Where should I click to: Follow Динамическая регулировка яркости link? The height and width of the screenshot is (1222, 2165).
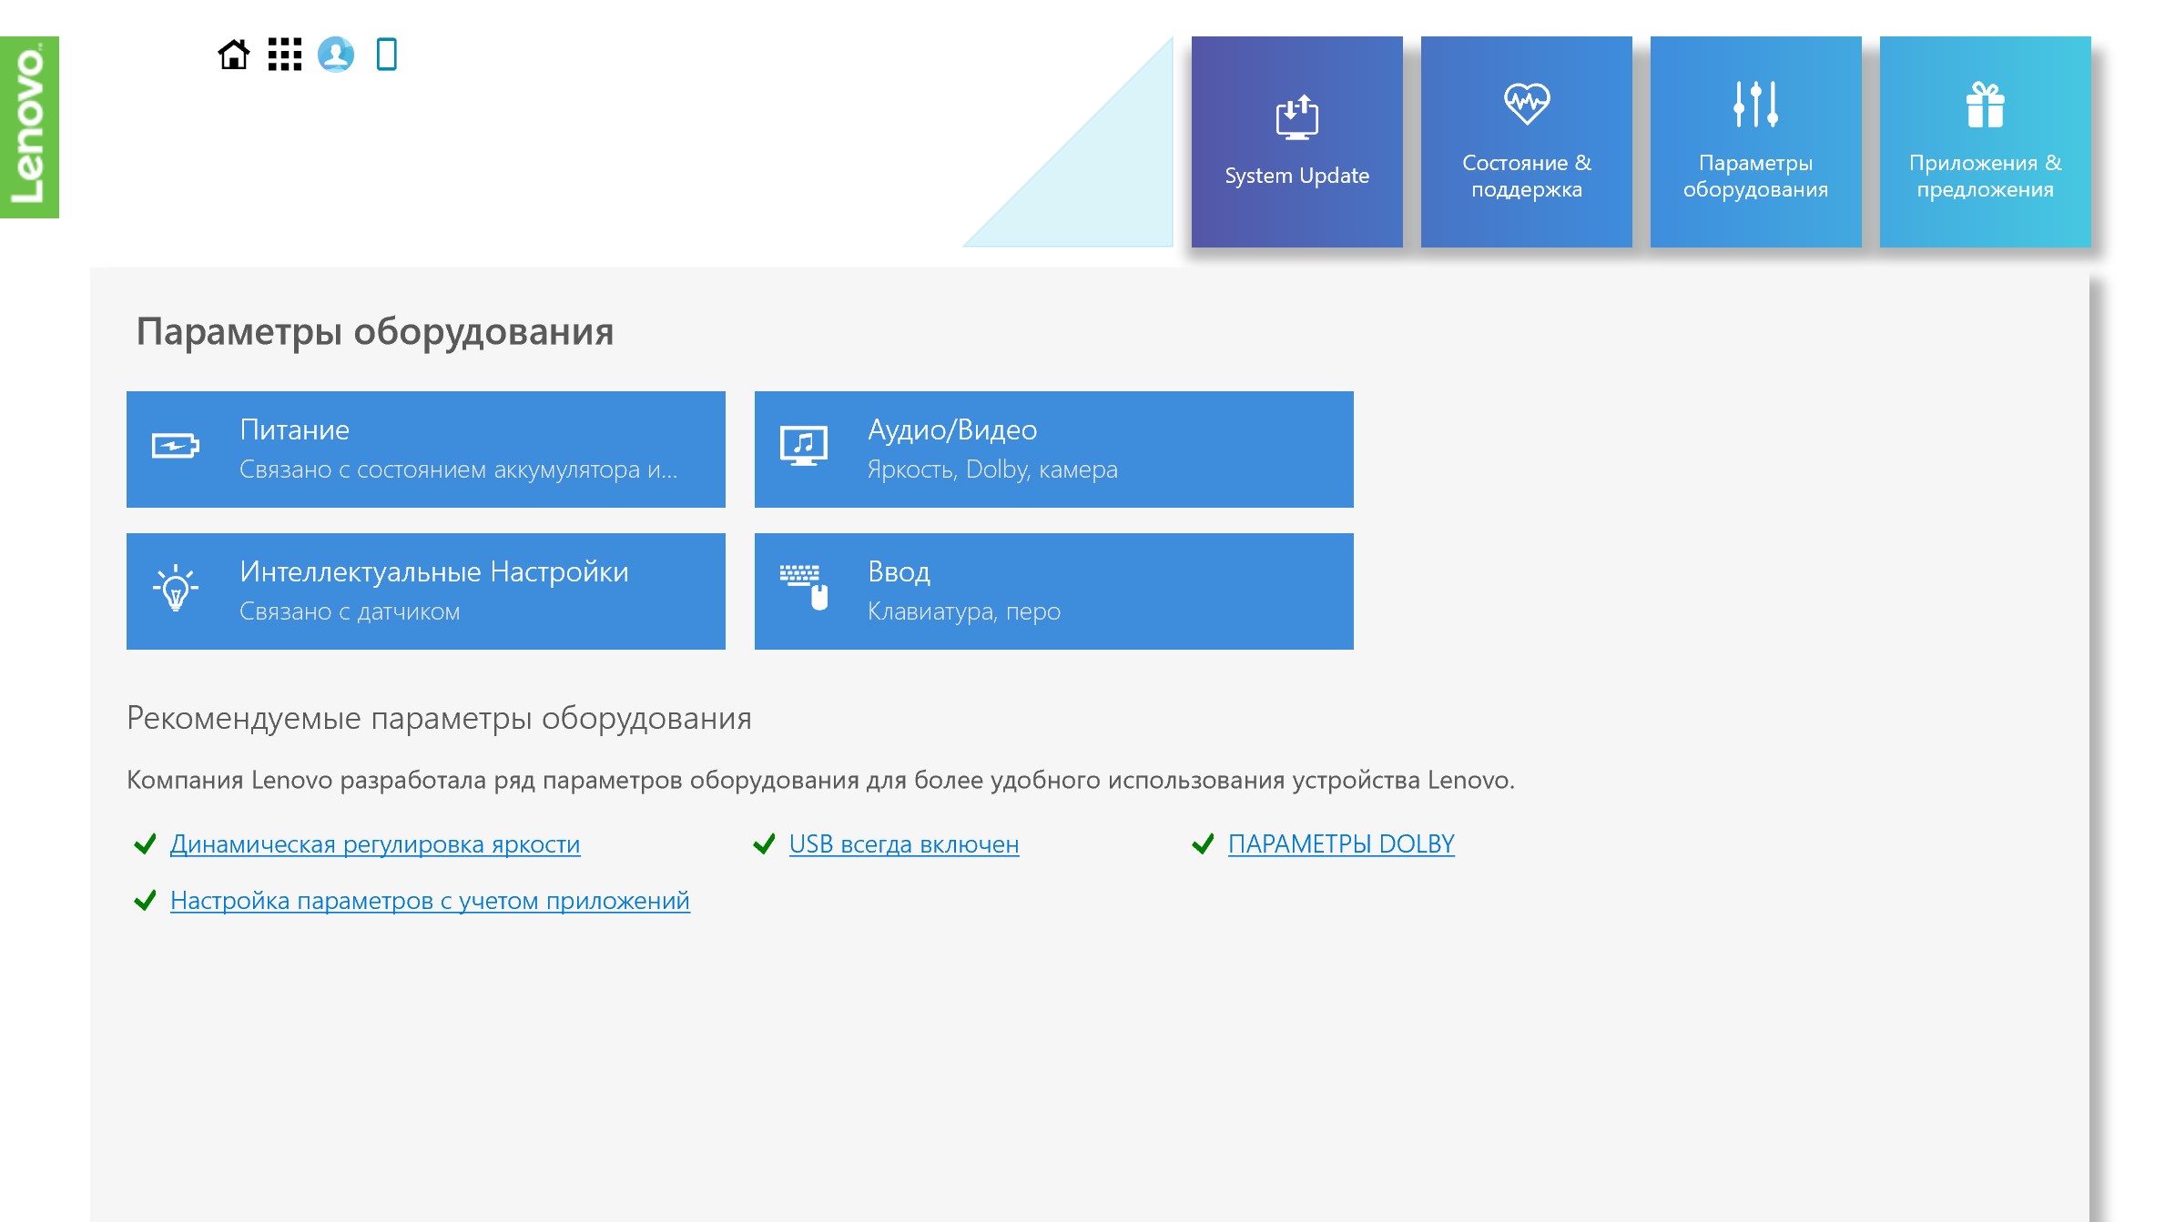click(375, 844)
